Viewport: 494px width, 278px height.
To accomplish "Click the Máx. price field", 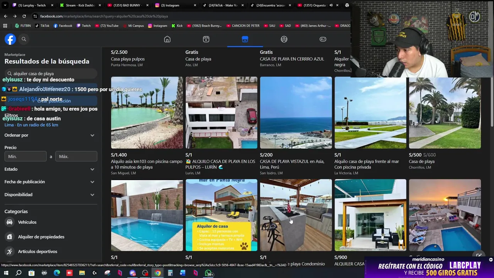I will coord(76,156).
